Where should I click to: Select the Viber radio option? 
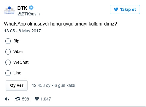(8, 52)
